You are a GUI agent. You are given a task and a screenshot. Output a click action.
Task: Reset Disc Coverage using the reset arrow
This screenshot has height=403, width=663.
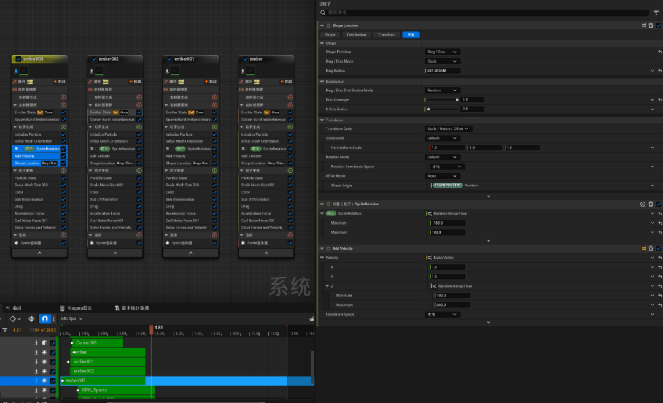coord(660,100)
